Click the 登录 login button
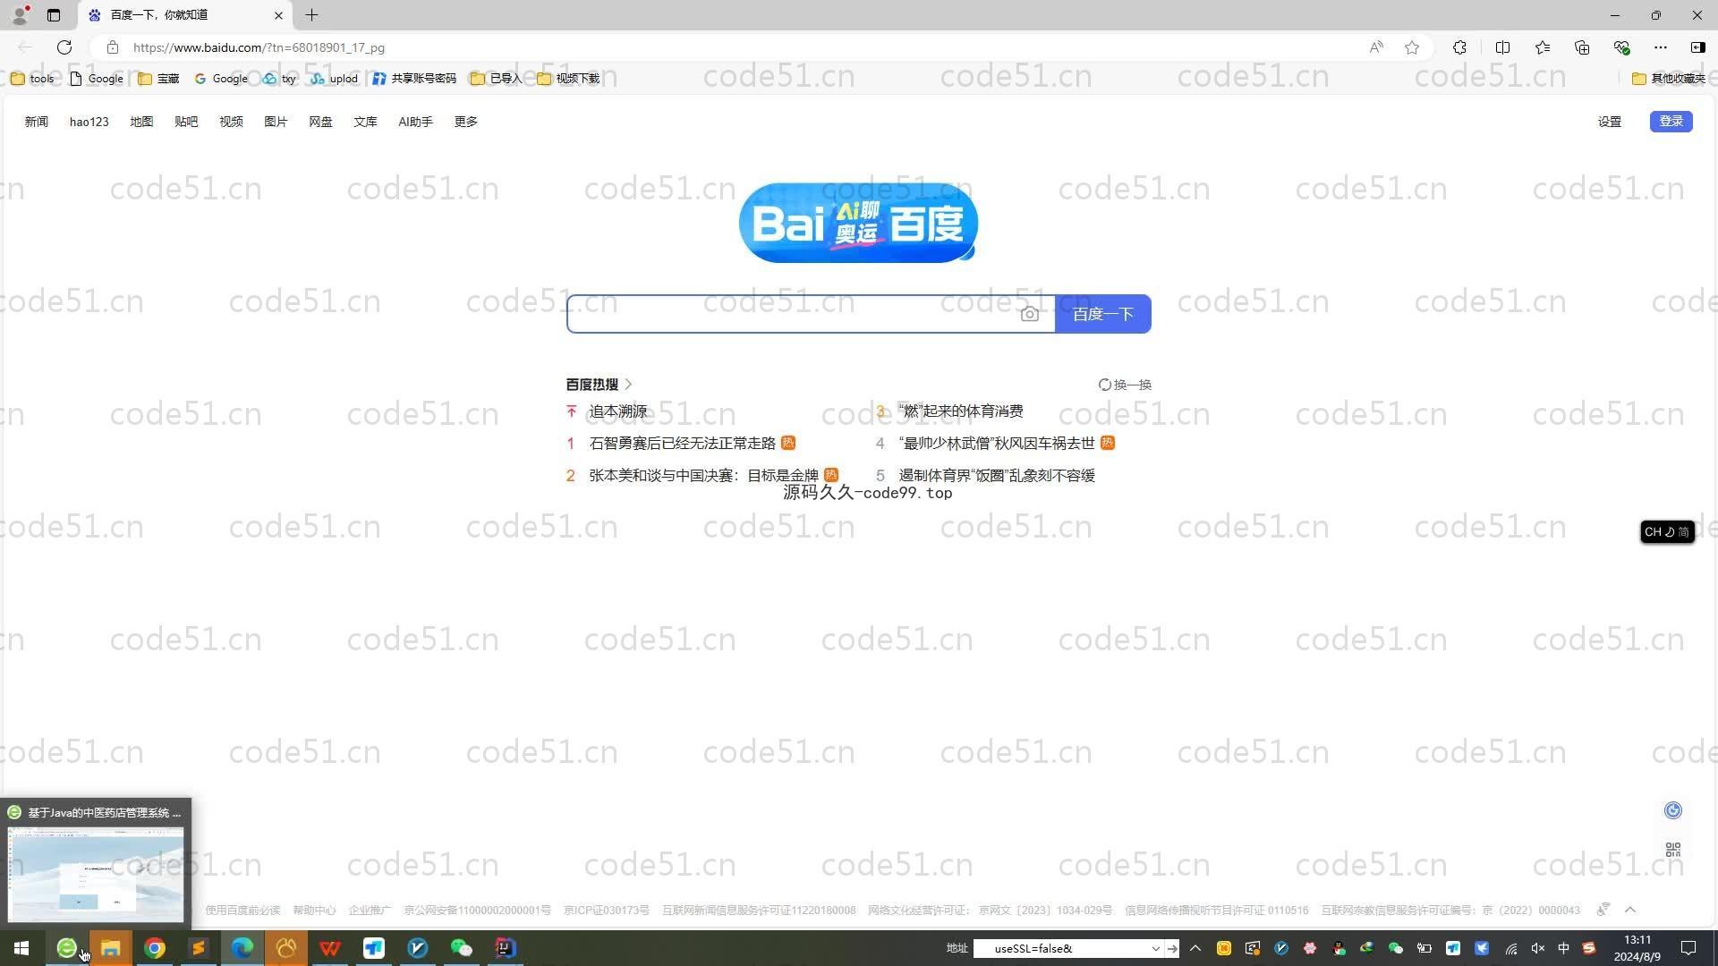Image resolution: width=1718 pixels, height=966 pixels. 1671,121
